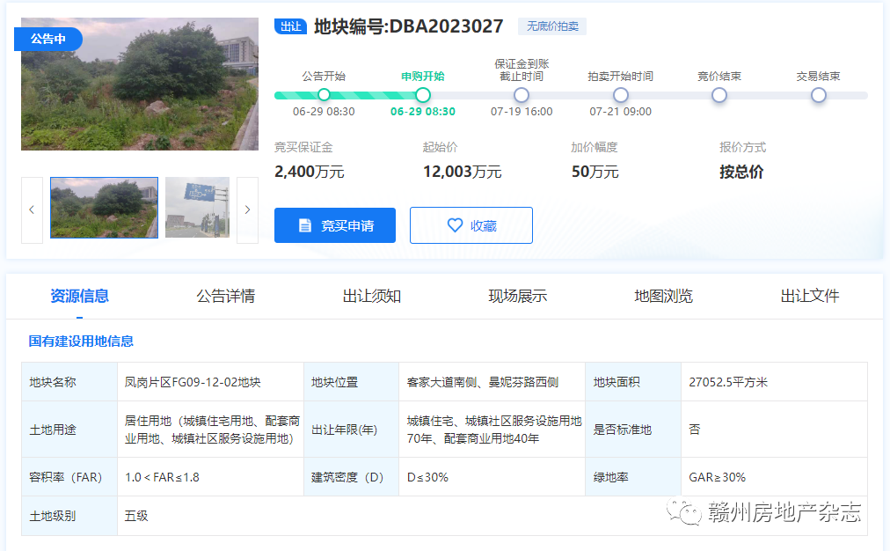Open the 地图浏览 tab

[663, 296]
